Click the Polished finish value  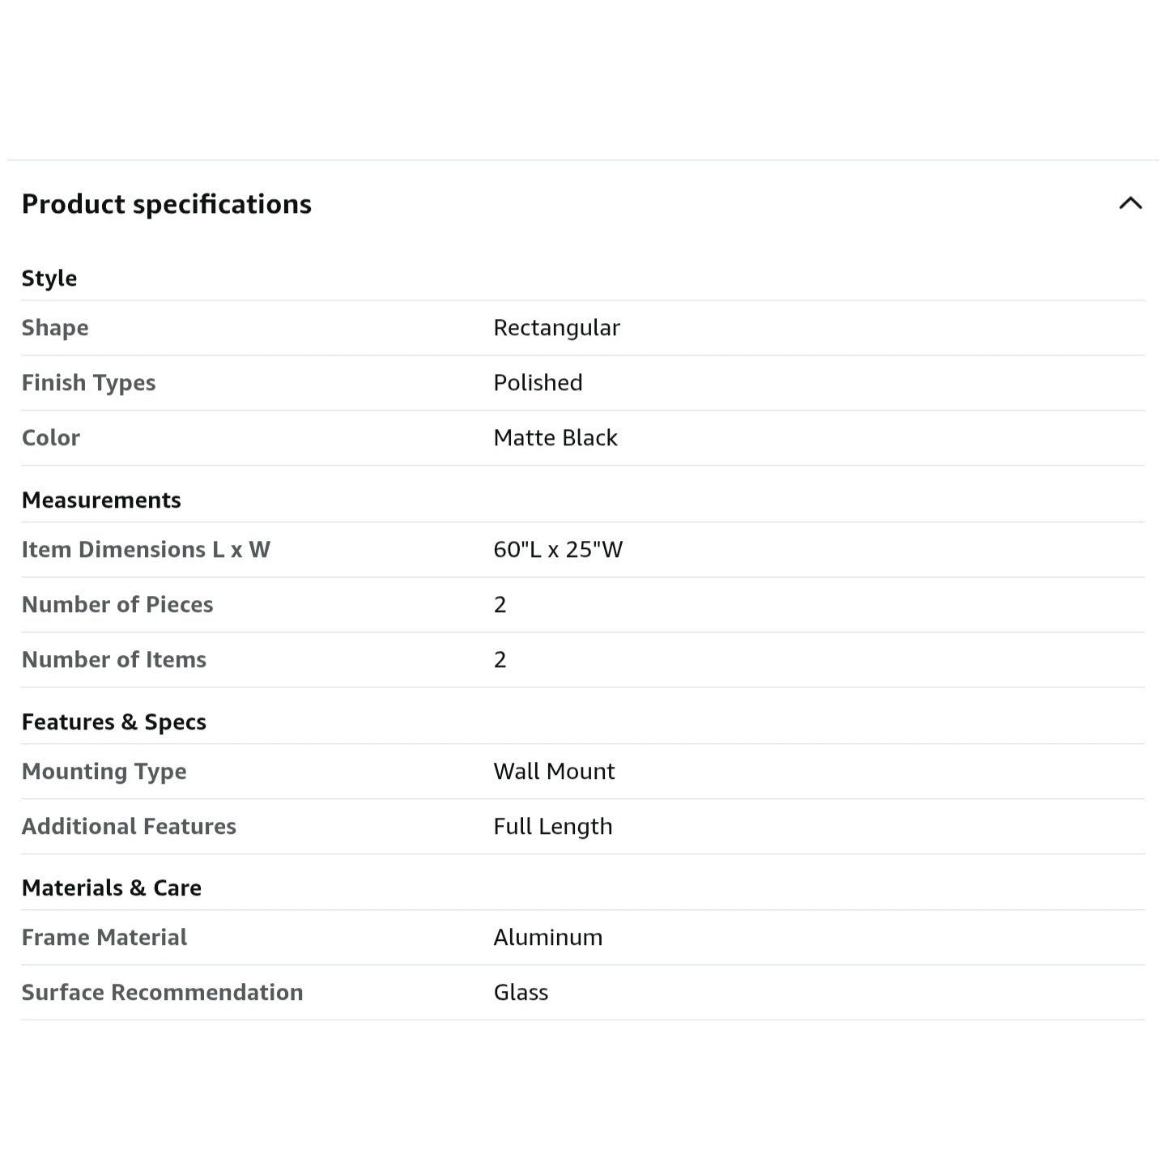point(538,383)
